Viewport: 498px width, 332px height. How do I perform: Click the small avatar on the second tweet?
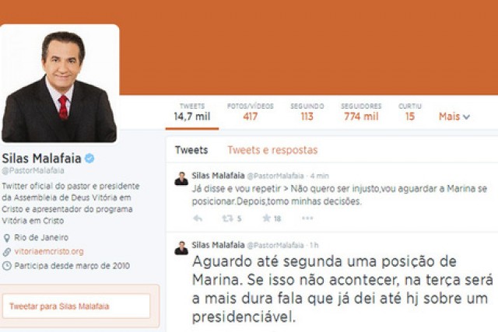181,248
